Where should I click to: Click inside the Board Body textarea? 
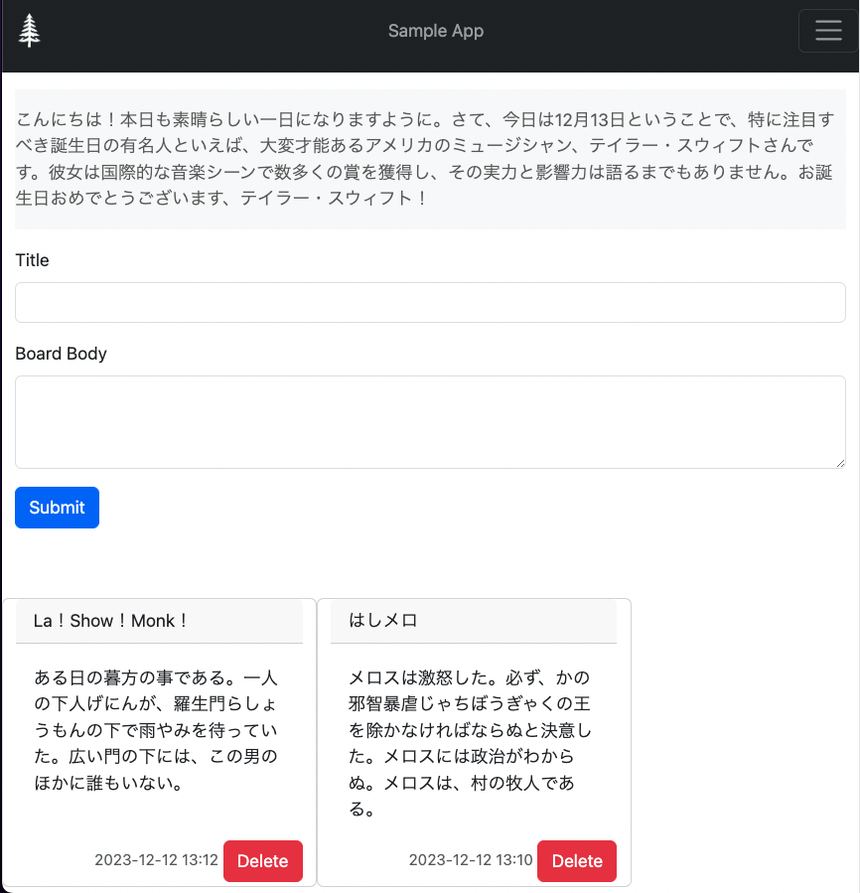point(430,421)
